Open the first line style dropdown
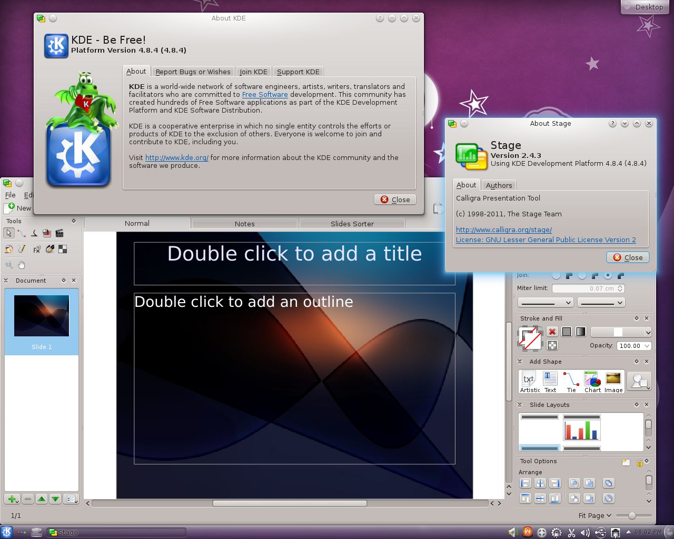 tap(546, 302)
